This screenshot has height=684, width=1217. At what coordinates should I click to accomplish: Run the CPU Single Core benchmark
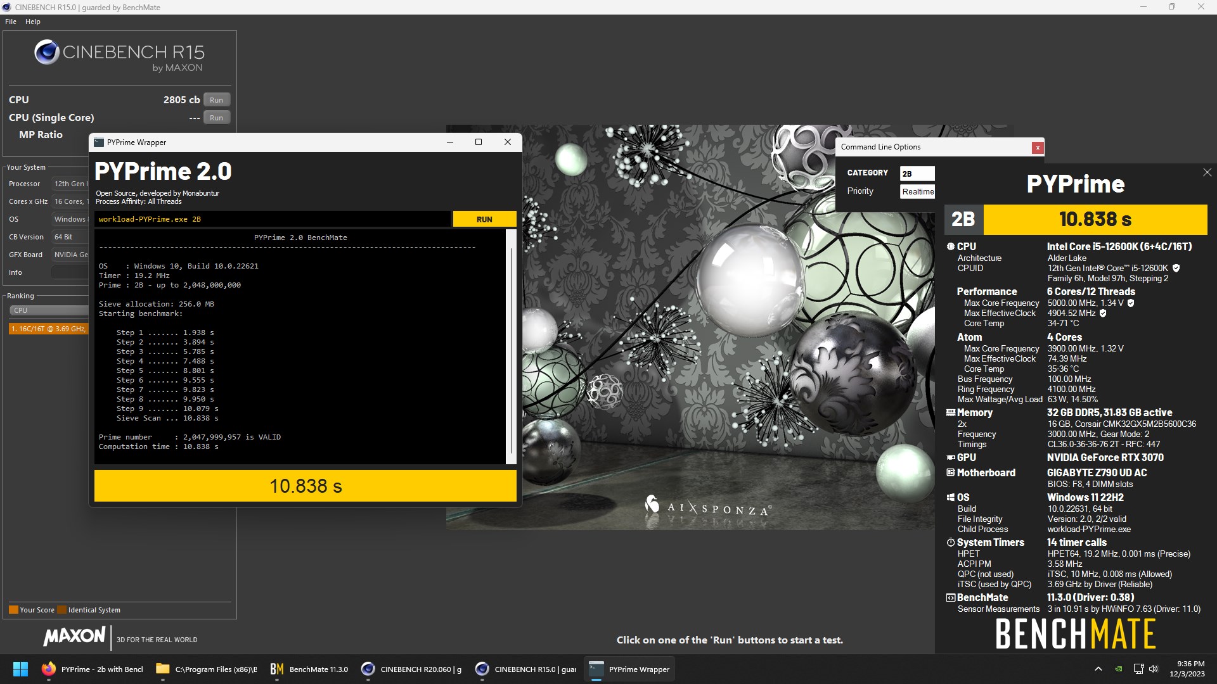click(217, 118)
